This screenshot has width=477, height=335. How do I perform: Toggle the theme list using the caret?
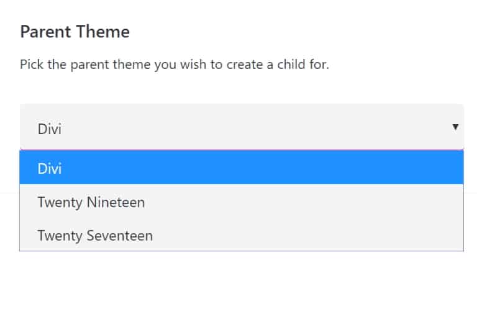click(x=455, y=127)
